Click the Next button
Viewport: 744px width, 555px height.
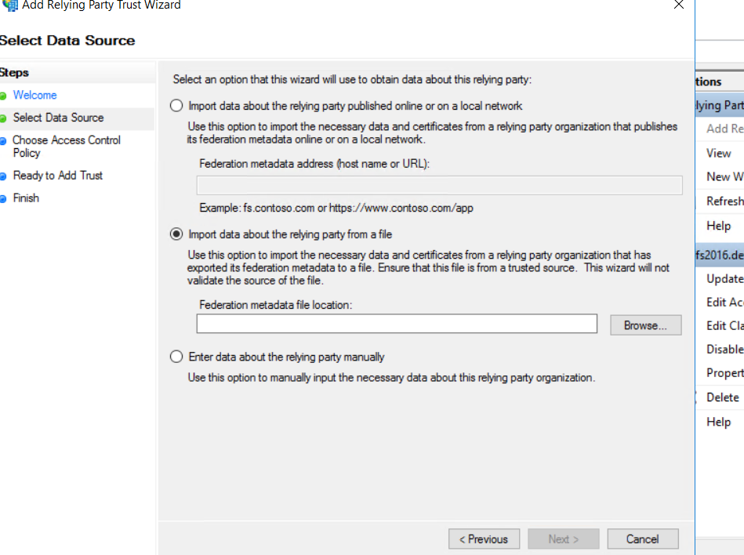[x=563, y=539]
